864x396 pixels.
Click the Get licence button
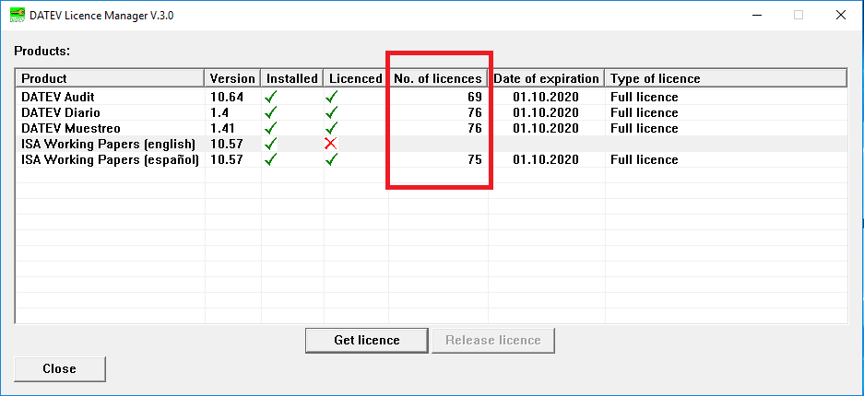coord(366,340)
